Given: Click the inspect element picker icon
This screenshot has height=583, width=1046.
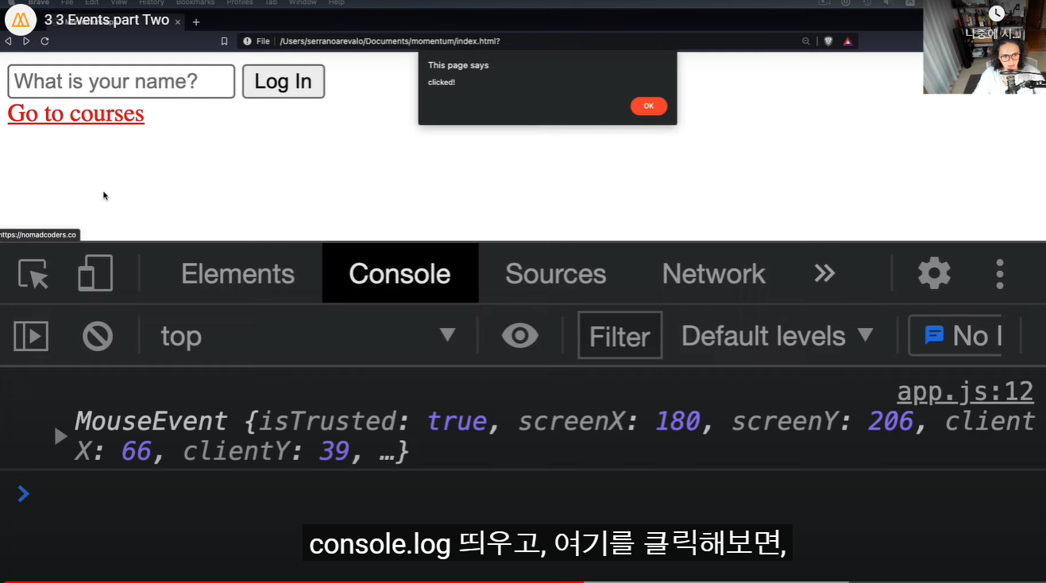Looking at the screenshot, I should [x=33, y=274].
